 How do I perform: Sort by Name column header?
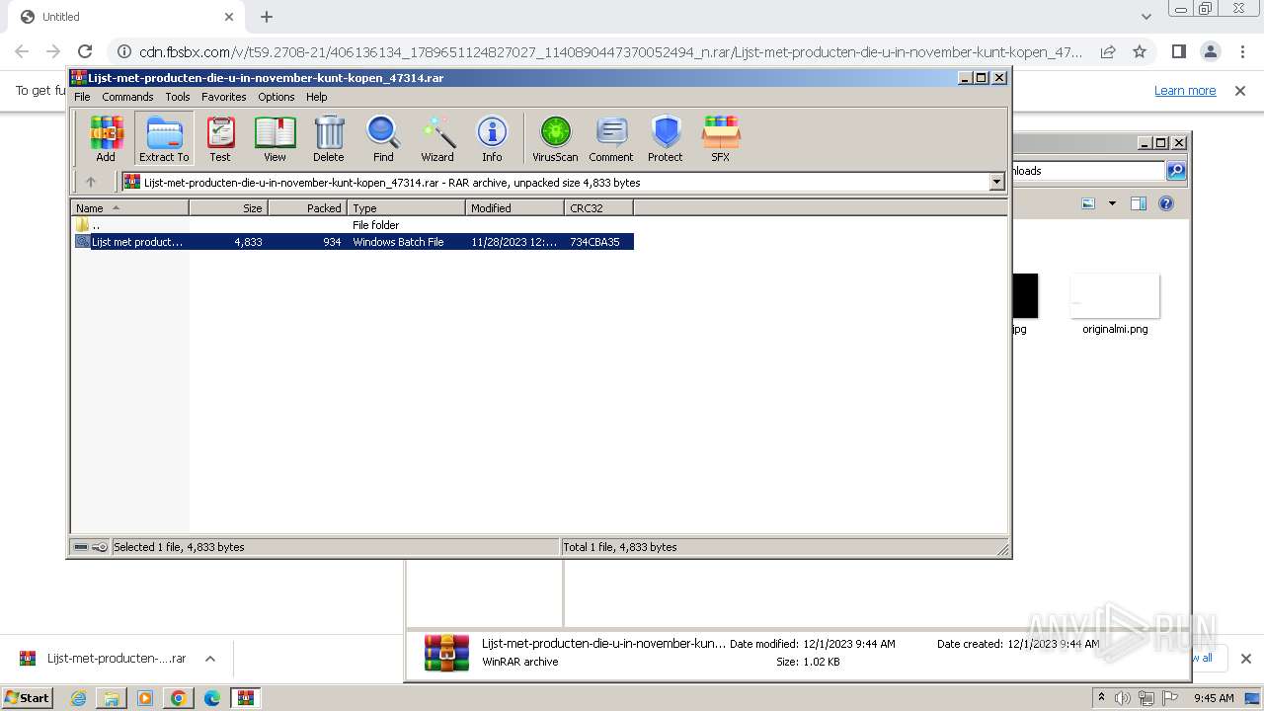[x=129, y=207]
